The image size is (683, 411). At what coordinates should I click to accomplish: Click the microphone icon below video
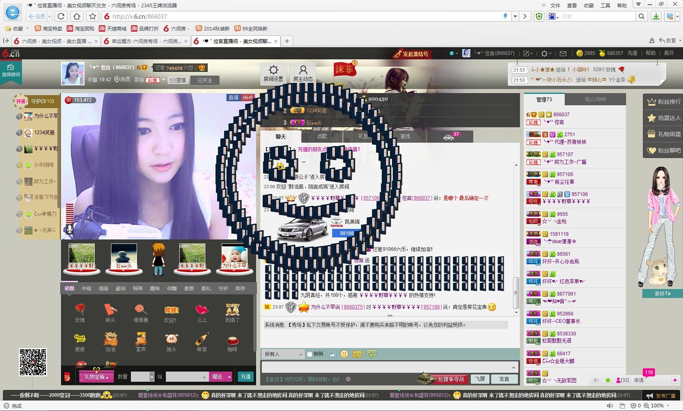70,229
